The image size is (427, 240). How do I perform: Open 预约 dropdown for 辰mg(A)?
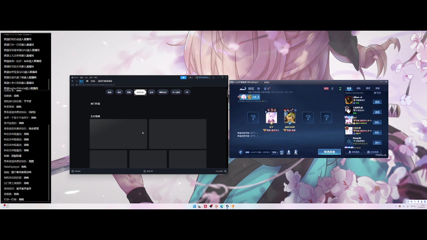point(377,143)
